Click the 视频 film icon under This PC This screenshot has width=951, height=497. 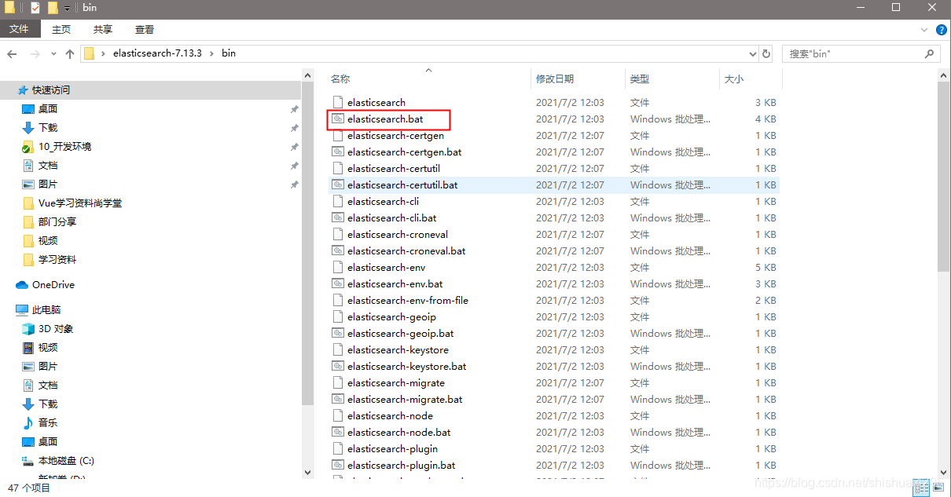[x=28, y=348]
